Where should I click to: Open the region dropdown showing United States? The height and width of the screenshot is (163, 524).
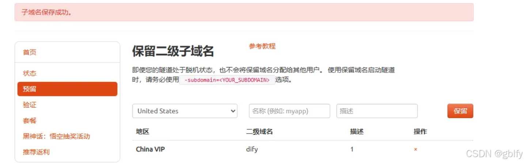click(185, 111)
